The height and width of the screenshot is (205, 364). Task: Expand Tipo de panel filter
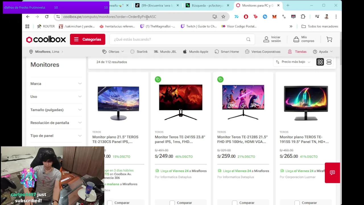coord(56,136)
